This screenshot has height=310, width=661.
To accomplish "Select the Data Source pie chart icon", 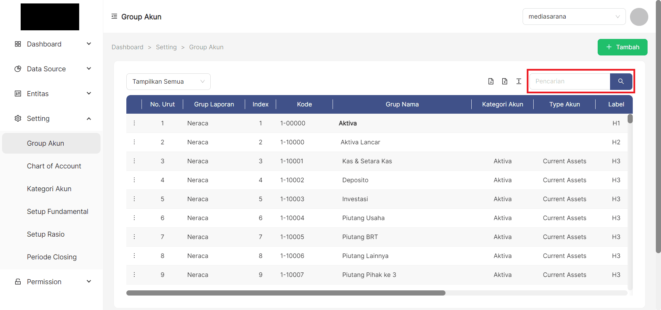I will [18, 69].
